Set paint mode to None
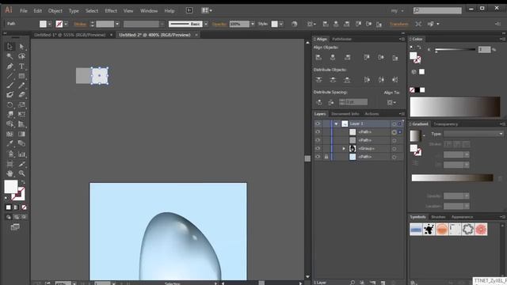 pyautogui.click(x=24, y=207)
